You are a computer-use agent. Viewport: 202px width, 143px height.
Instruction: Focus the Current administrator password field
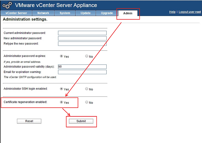(x=82, y=33)
